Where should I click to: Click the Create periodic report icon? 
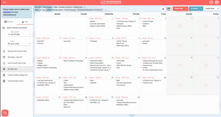(x=4, y=81)
